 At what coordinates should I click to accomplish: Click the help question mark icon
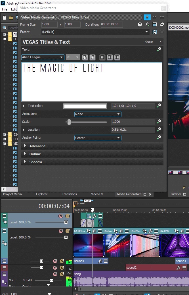tap(140, 25)
